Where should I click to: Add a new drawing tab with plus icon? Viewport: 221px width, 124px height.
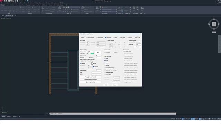point(15,15)
